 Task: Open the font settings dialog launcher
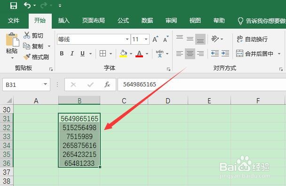pyautogui.click(x=168, y=69)
